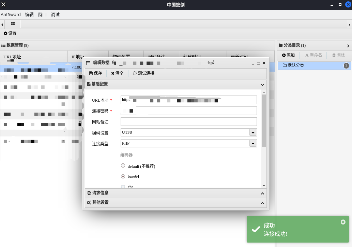Click the 数据管理 (9) panel title
Image resolution: width=352 pixels, height=247 pixels.
pyautogui.click(x=15, y=45)
